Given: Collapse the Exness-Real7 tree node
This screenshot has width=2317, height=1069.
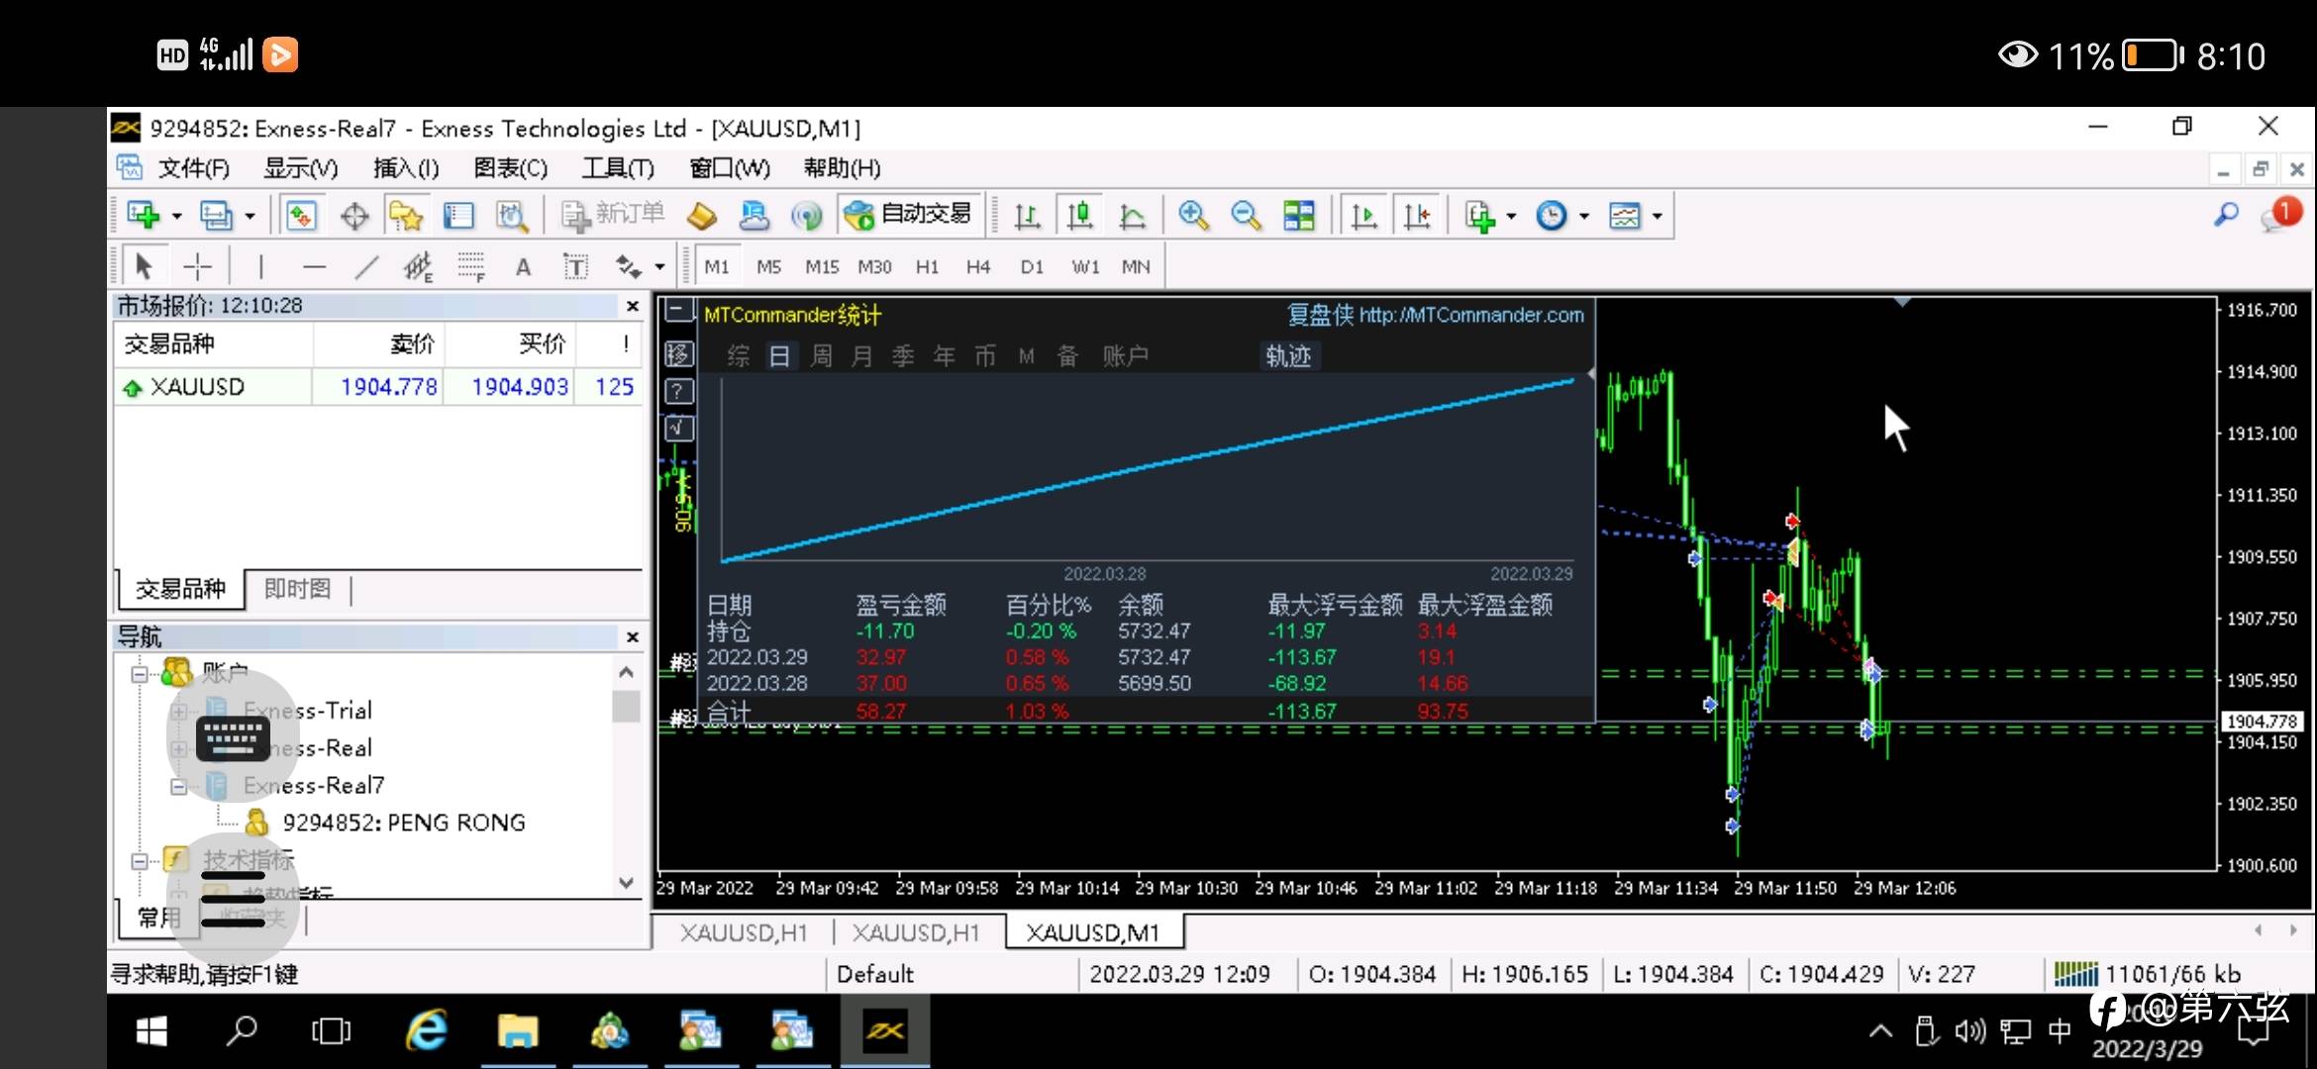Looking at the screenshot, I should pyautogui.click(x=178, y=786).
